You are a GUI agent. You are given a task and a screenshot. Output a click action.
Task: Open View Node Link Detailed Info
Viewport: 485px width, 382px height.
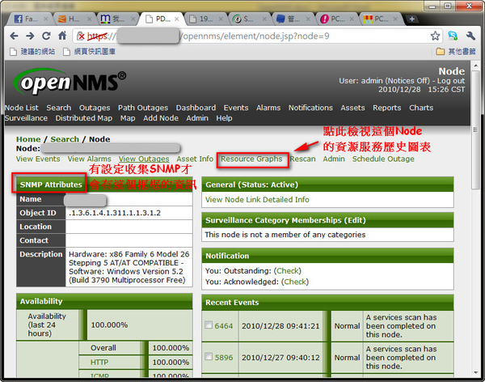pos(257,200)
